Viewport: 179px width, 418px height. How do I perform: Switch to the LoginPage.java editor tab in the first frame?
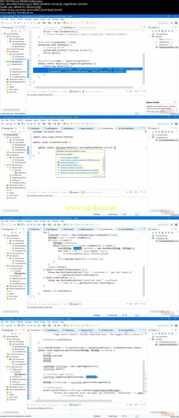pos(51,27)
